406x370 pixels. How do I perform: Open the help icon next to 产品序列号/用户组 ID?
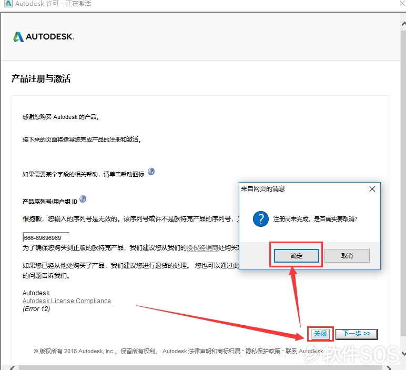click(83, 199)
